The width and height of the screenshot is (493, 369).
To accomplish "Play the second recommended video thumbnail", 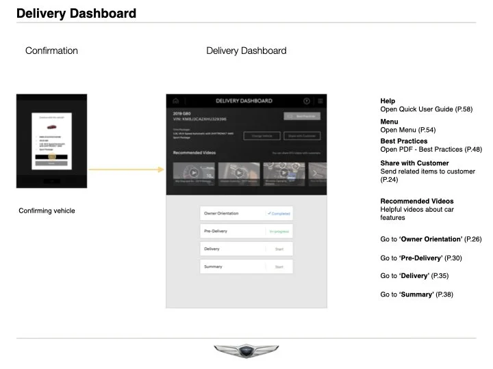I will (239, 174).
